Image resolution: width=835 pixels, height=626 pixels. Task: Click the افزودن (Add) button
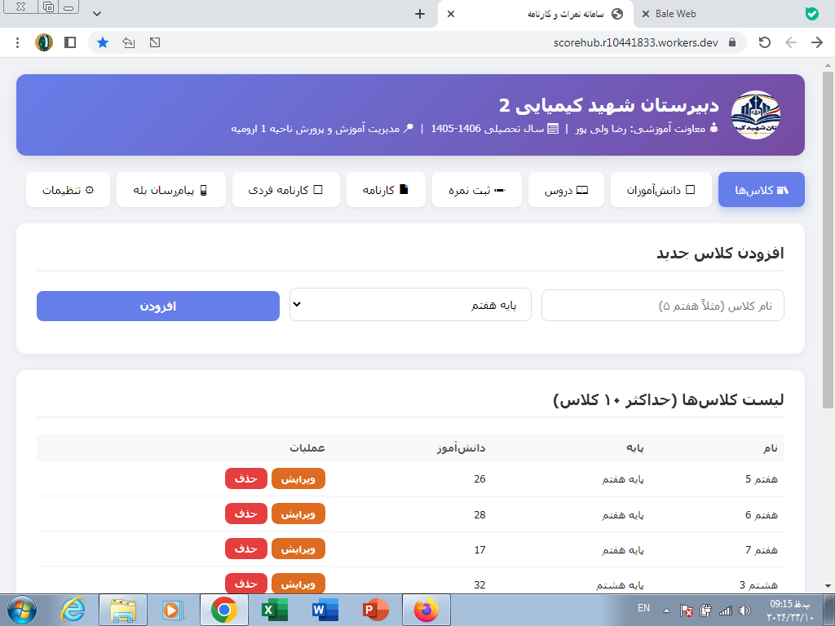157,306
